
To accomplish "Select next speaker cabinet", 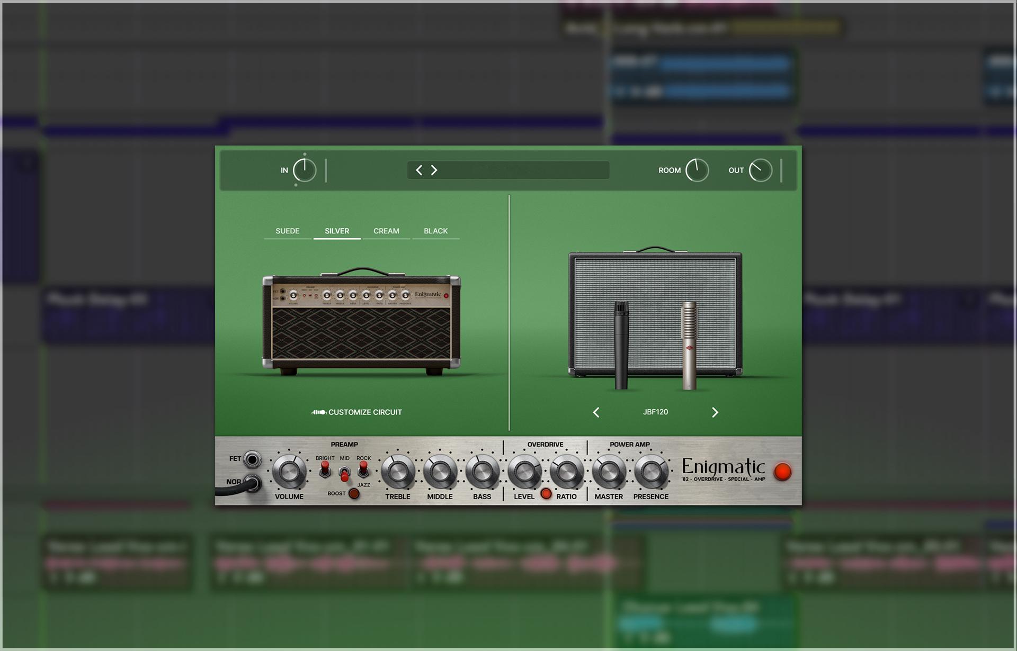I will pyautogui.click(x=715, y=412).
